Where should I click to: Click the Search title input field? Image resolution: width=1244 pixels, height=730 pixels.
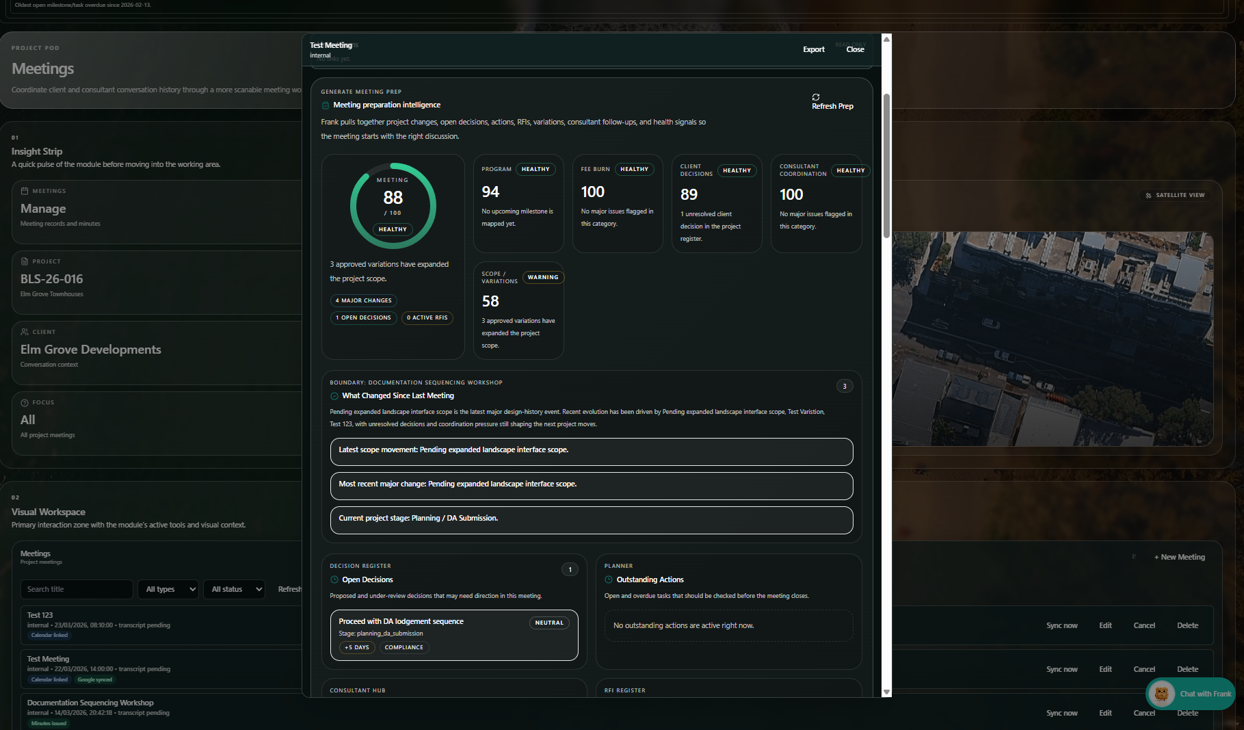(x=76, y=589)
